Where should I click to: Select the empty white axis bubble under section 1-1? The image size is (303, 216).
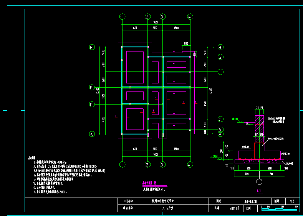click(x=259, y=182)
